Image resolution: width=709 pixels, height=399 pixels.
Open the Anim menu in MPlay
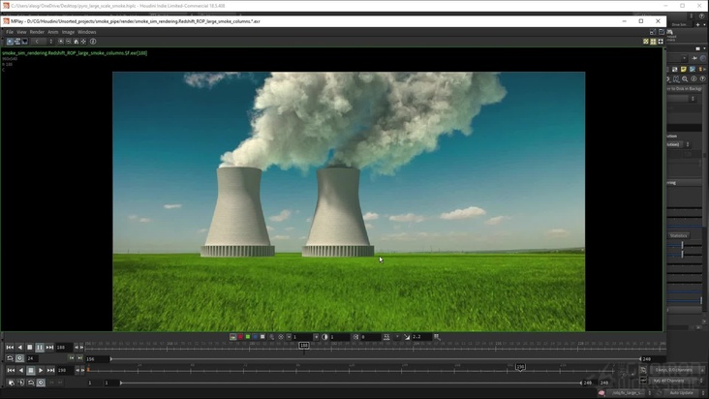(x=53, y=32)
